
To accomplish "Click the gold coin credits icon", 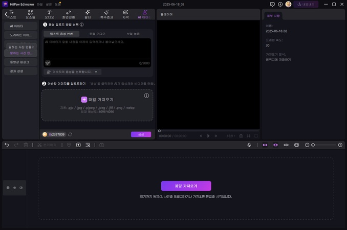I will (x=45, y=134).
